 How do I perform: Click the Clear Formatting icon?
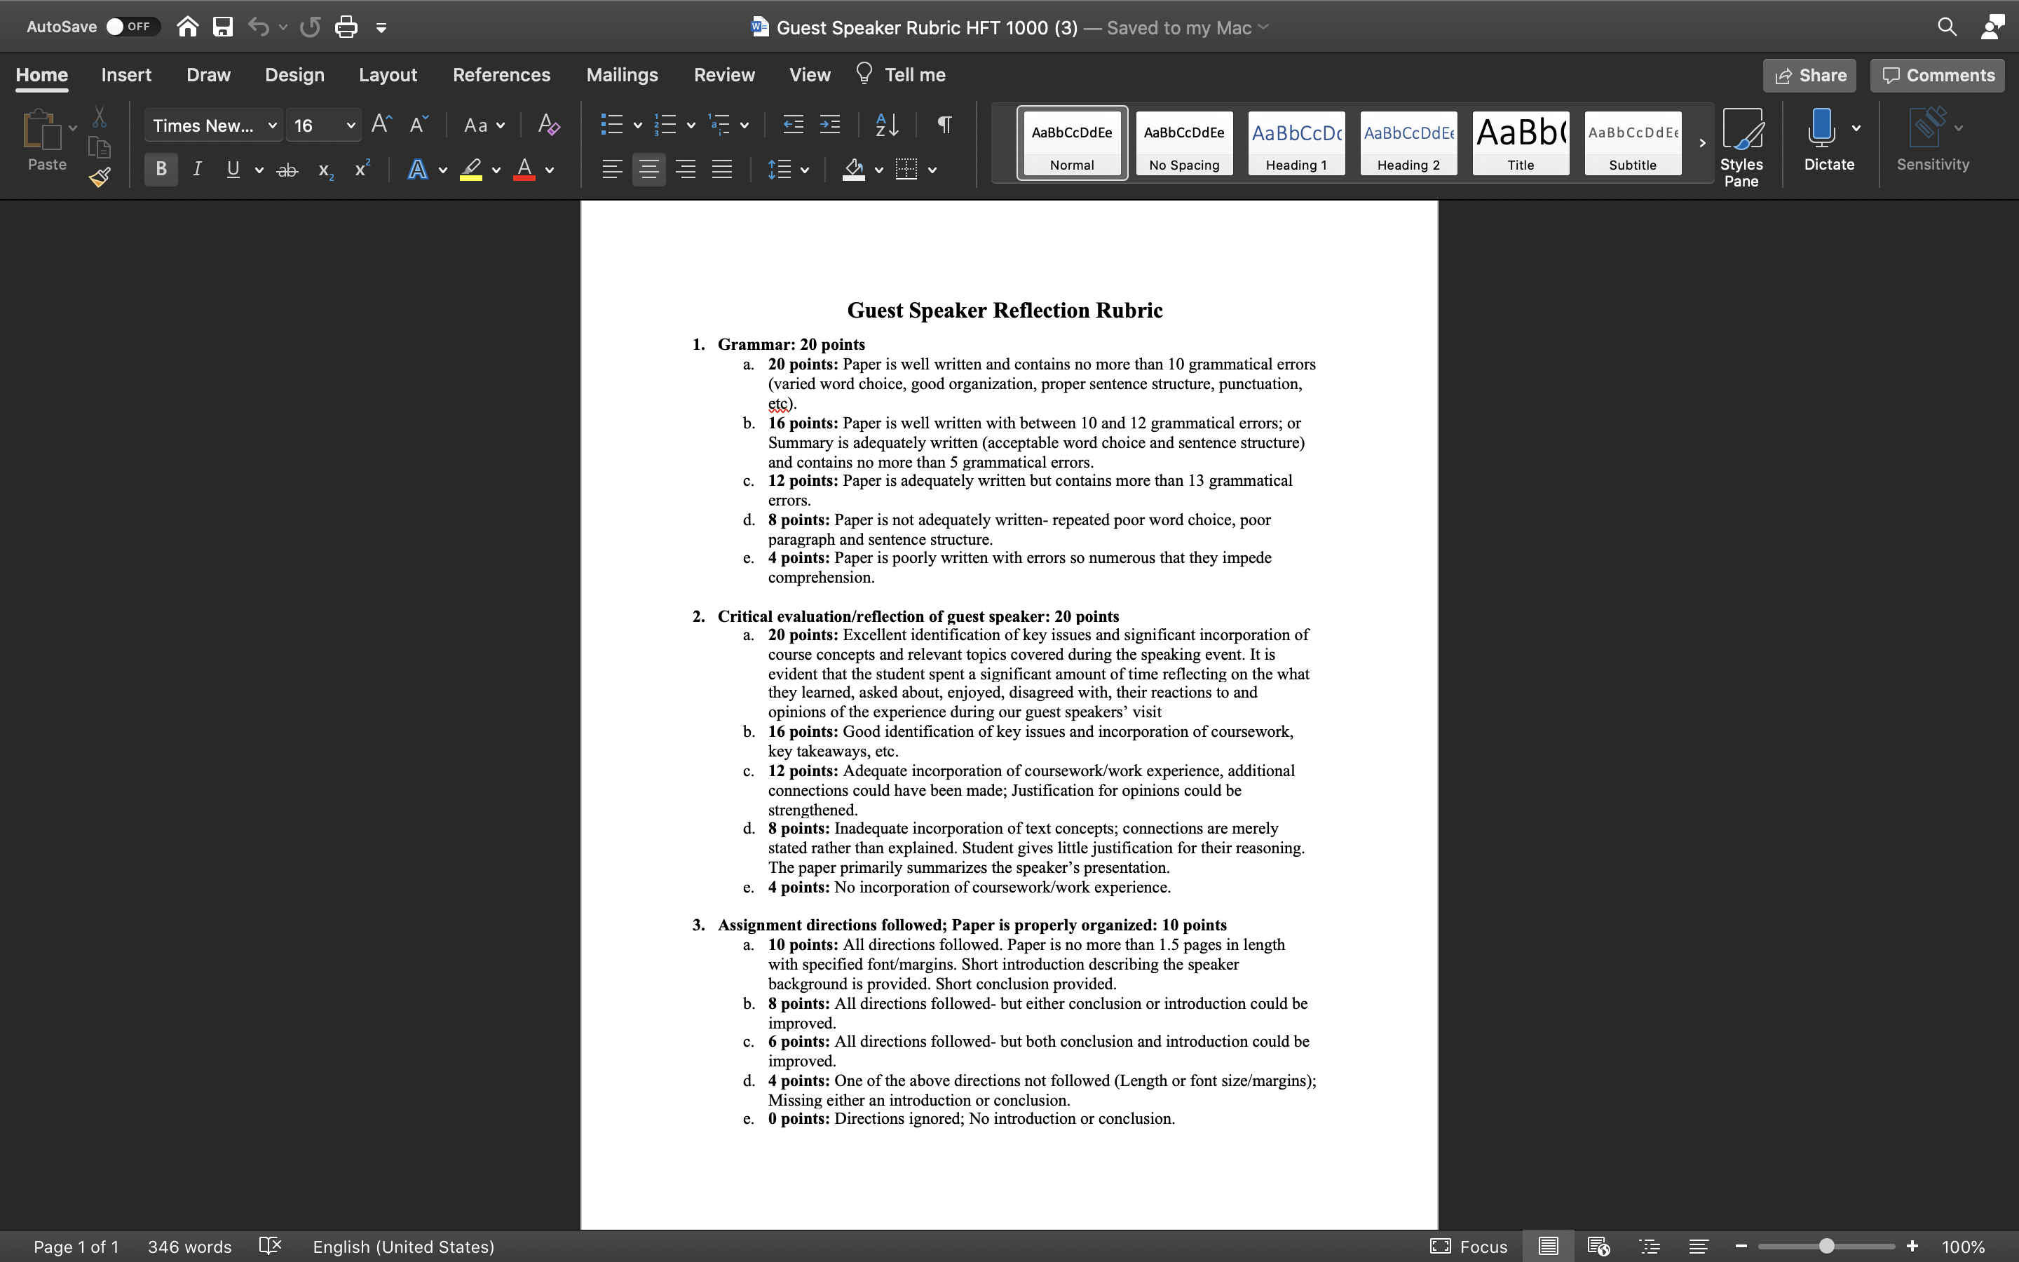tap(548, 125)
